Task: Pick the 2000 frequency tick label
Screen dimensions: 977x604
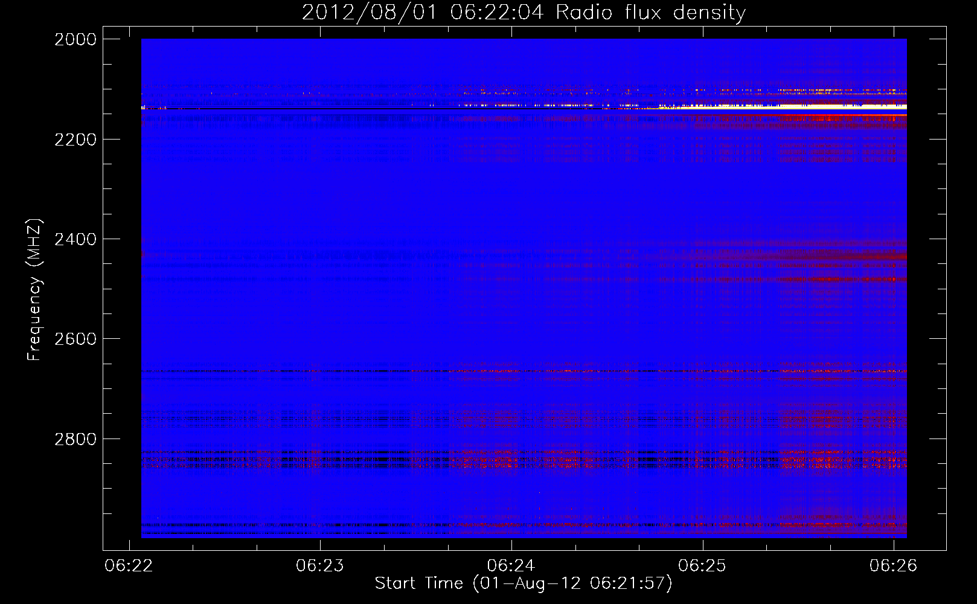Action: click(x=75, y=39)
